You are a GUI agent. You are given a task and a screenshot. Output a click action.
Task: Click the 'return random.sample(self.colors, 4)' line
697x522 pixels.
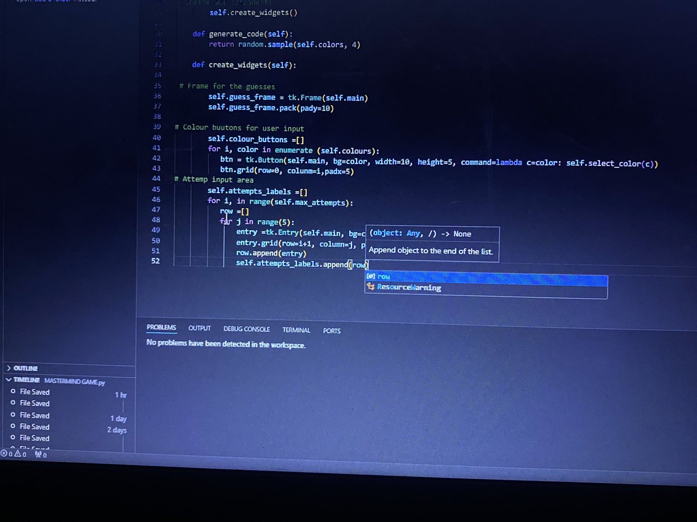[285, 45]
